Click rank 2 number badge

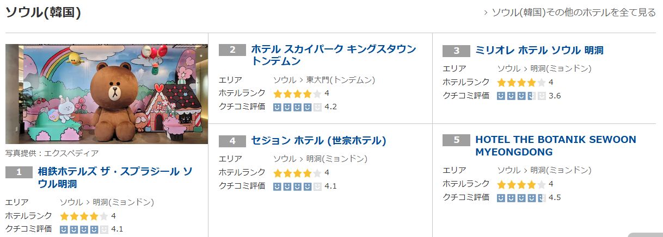(x=232, y=49)
